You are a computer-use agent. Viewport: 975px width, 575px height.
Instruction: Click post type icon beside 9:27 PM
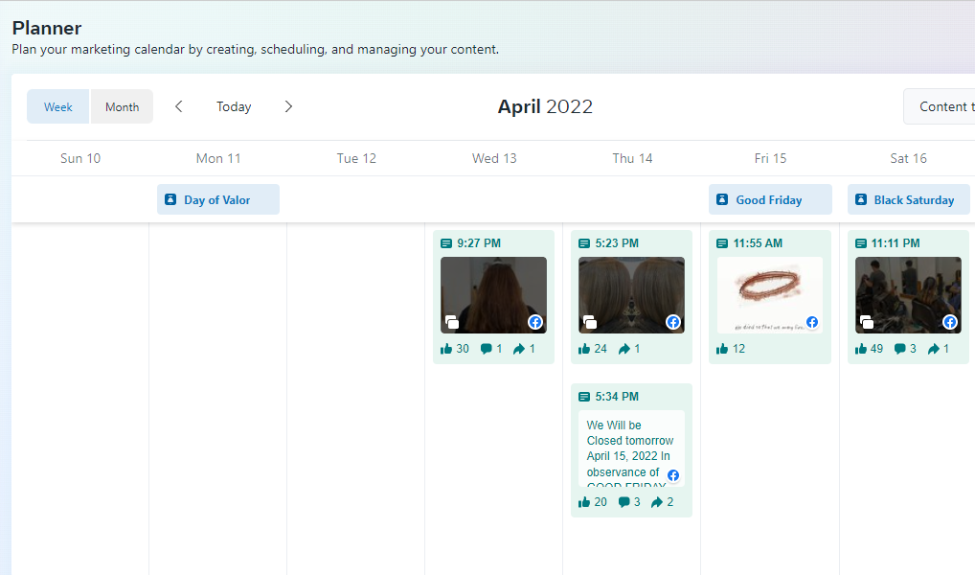click(446, 243)
